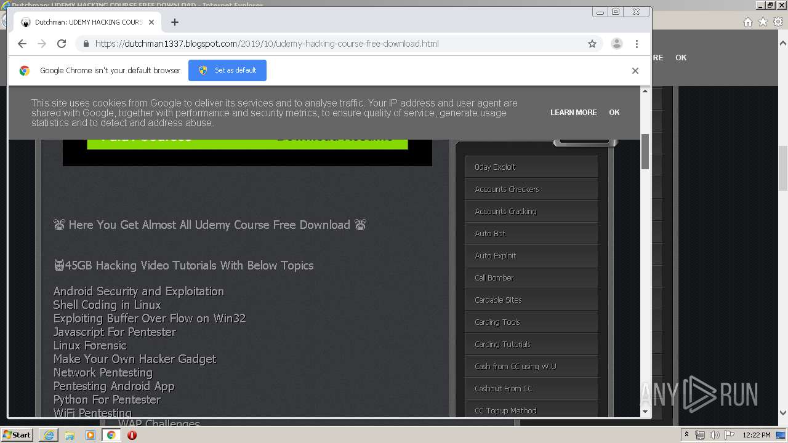Show hidden system tray icons

click(686, 435)
